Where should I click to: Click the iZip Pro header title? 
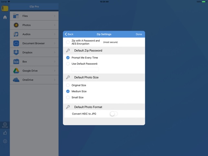tap(34, 6)
